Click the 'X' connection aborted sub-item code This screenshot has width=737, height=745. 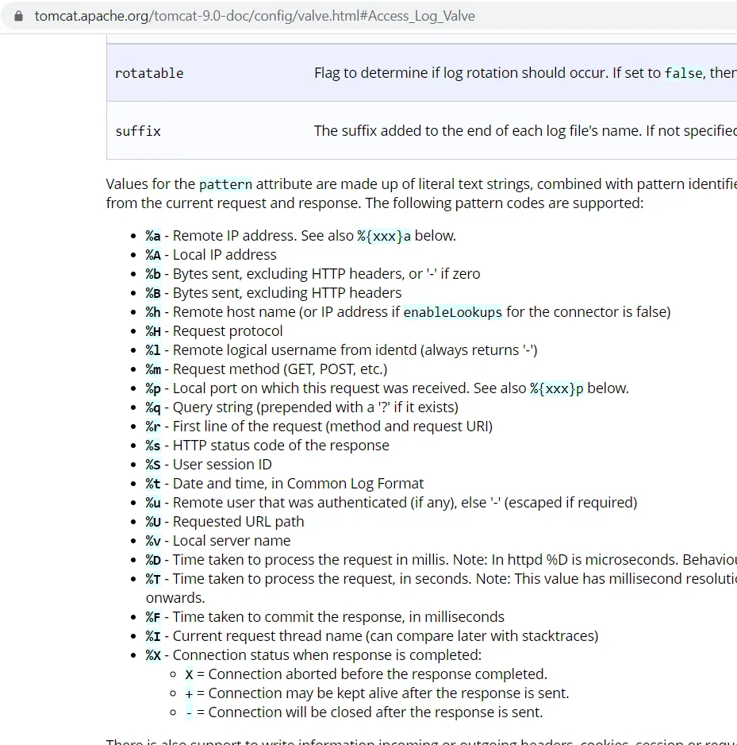pyautogui.click(x=189, y=674)
